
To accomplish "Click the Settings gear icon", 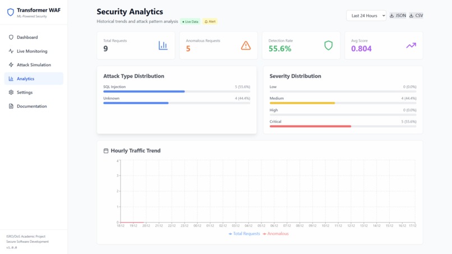I will (x=11, y=93).
